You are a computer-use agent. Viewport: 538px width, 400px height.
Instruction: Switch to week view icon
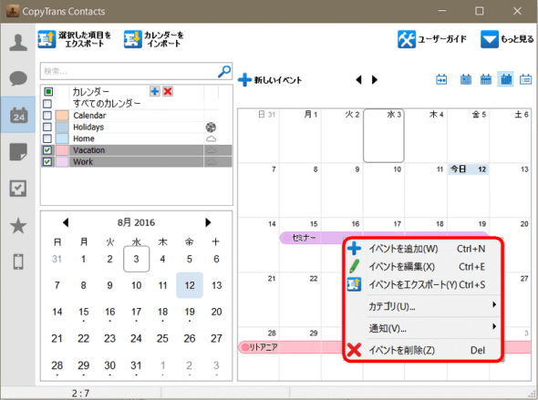(485, 79)
